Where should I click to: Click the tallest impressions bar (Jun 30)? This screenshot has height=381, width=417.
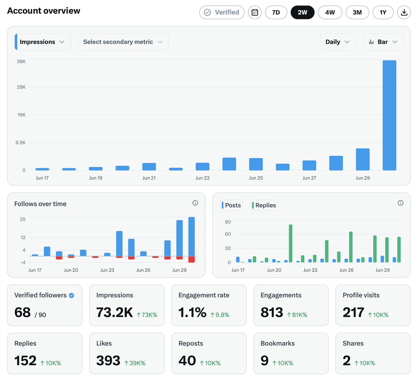pos(389,115)
